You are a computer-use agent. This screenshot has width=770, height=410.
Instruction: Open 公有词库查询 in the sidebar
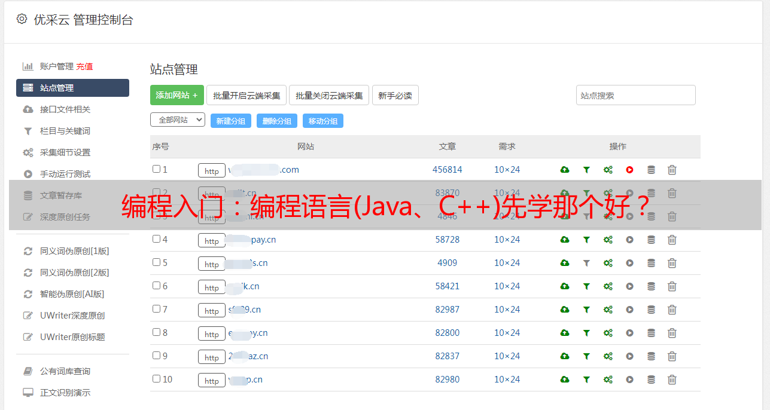coord(65,371)
